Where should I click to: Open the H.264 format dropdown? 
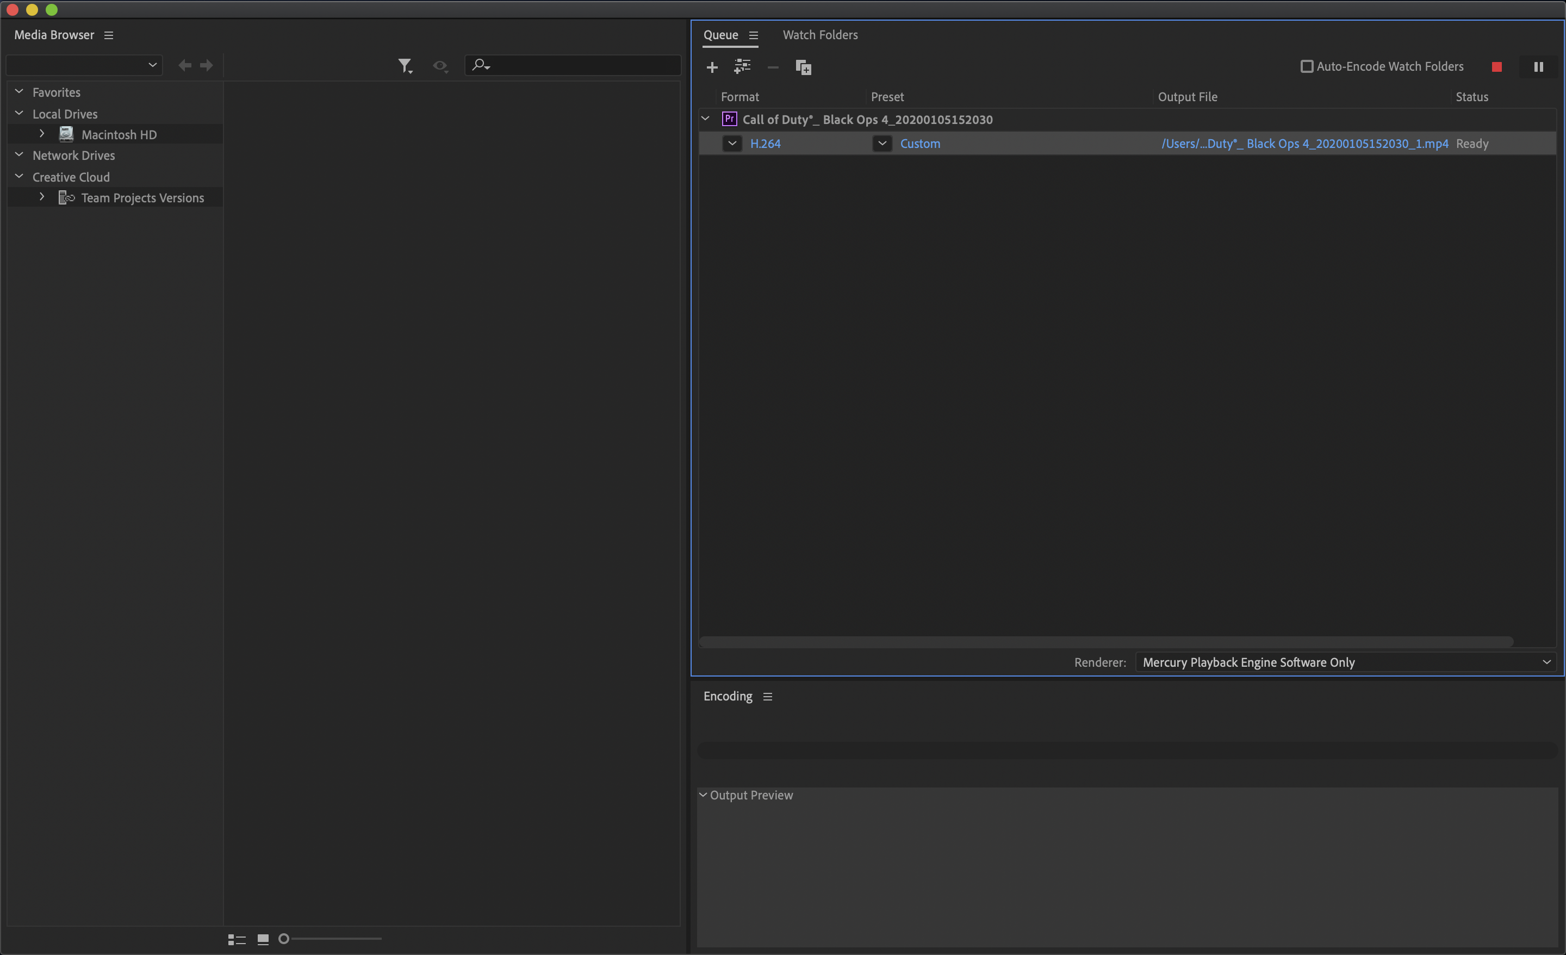731,143
